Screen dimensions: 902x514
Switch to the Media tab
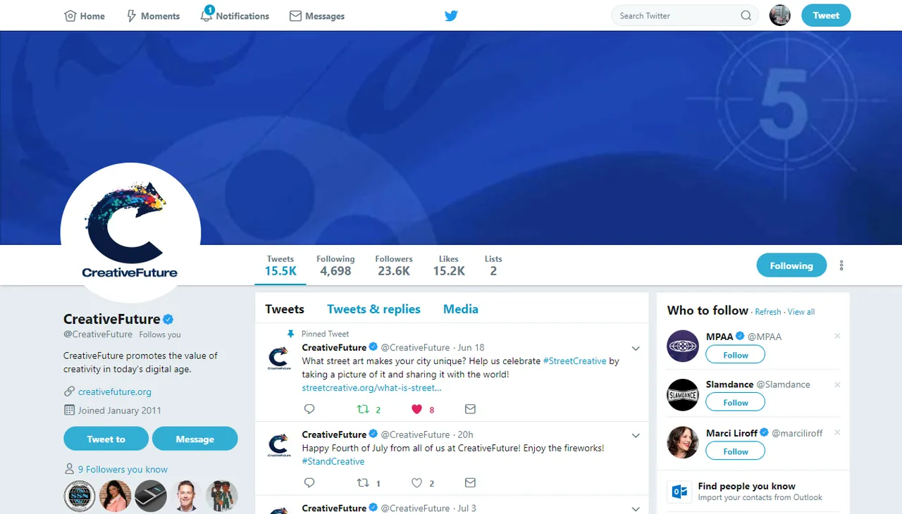(x=461, y=309)
